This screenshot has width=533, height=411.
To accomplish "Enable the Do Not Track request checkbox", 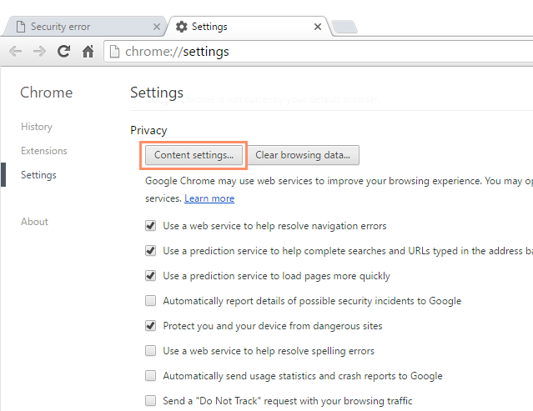I will (x=151, y=401).
